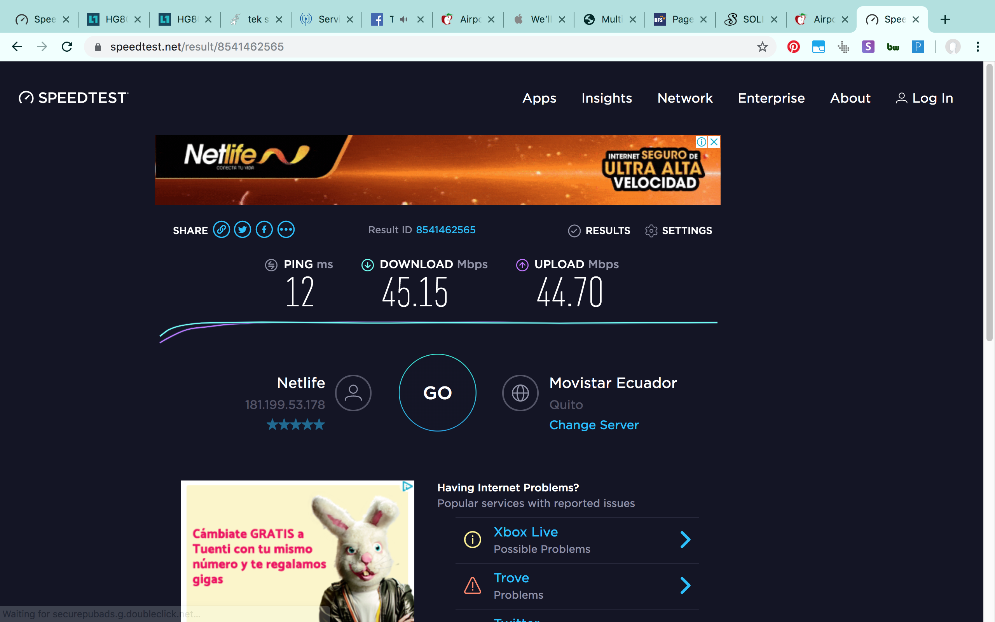Screen dimensions: 995x622
Task: Click the Change Server link
Action: [x=594, y=425]
